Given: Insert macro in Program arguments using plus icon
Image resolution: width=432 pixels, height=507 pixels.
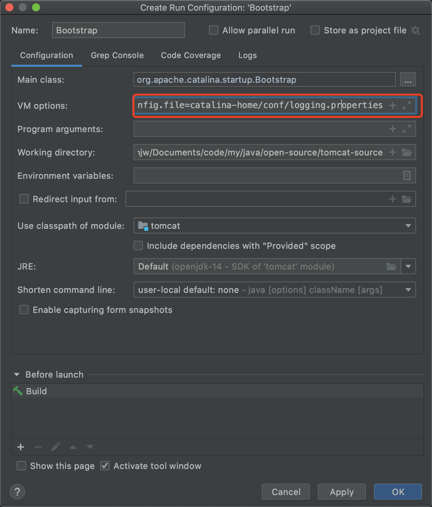Looking at the screenshot, I should tap(393, 129).
